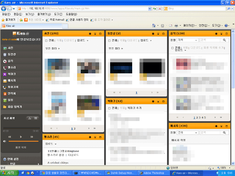
Task: Collapse the 음악 [139] panel
Action: pyautogui.click(x=221, y=33)
